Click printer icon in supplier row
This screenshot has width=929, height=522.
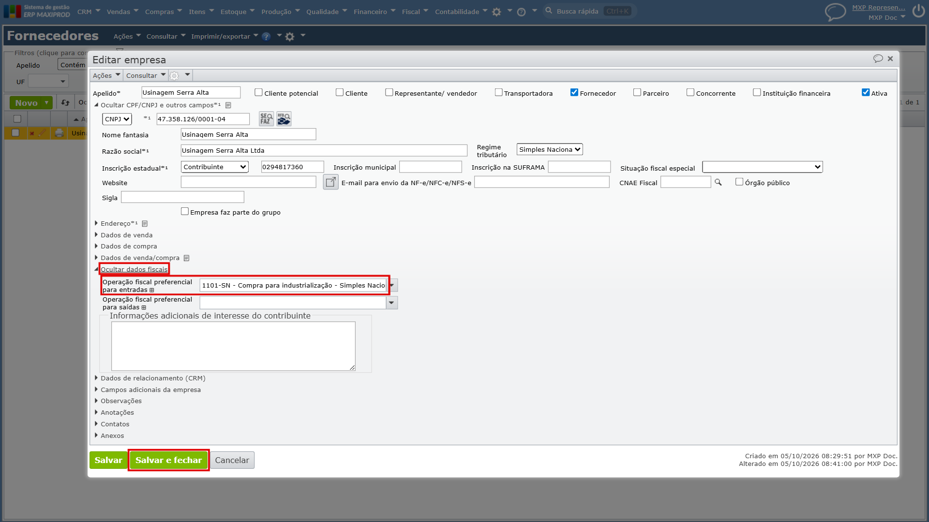coord(59,133)
